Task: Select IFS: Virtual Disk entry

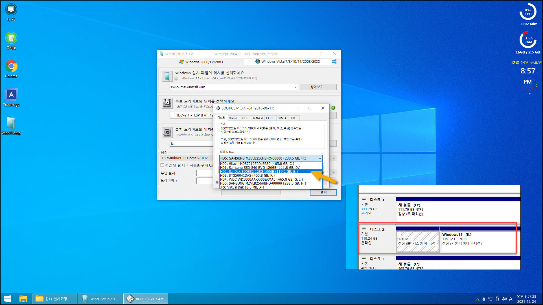Action: pyautogui.click(x=271, y=187)
